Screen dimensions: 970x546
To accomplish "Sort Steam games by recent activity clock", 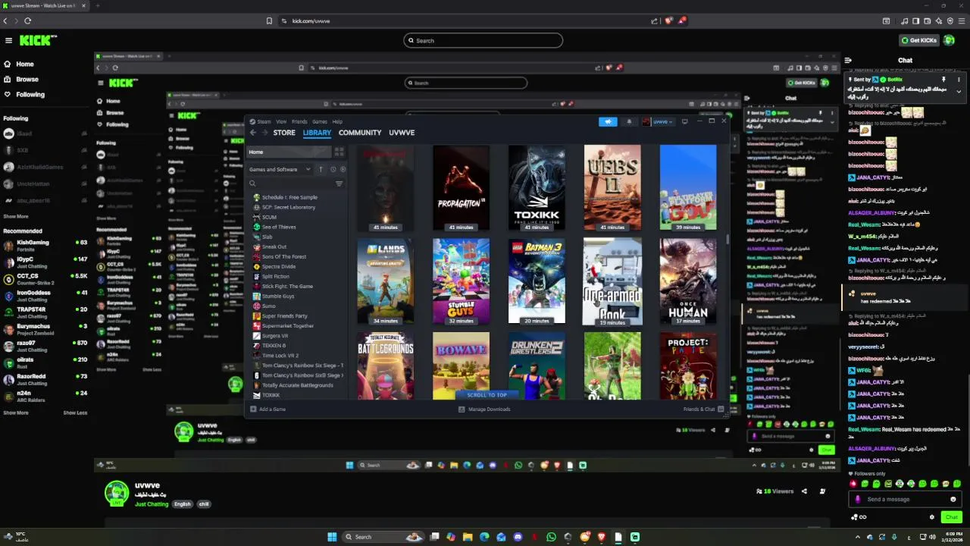I will [x=333, y=169].
